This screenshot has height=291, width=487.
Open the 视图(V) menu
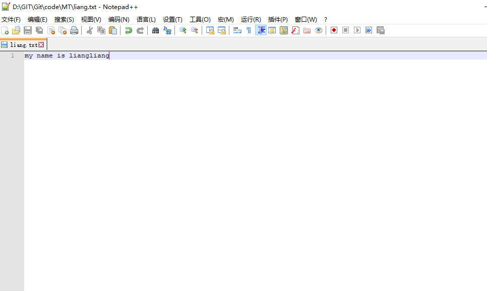pyautogui.click(x=91, y=20)
